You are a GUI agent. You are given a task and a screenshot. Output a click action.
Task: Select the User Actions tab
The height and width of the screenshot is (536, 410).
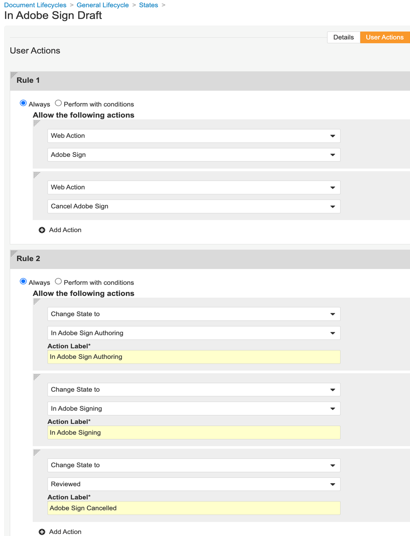385,37
